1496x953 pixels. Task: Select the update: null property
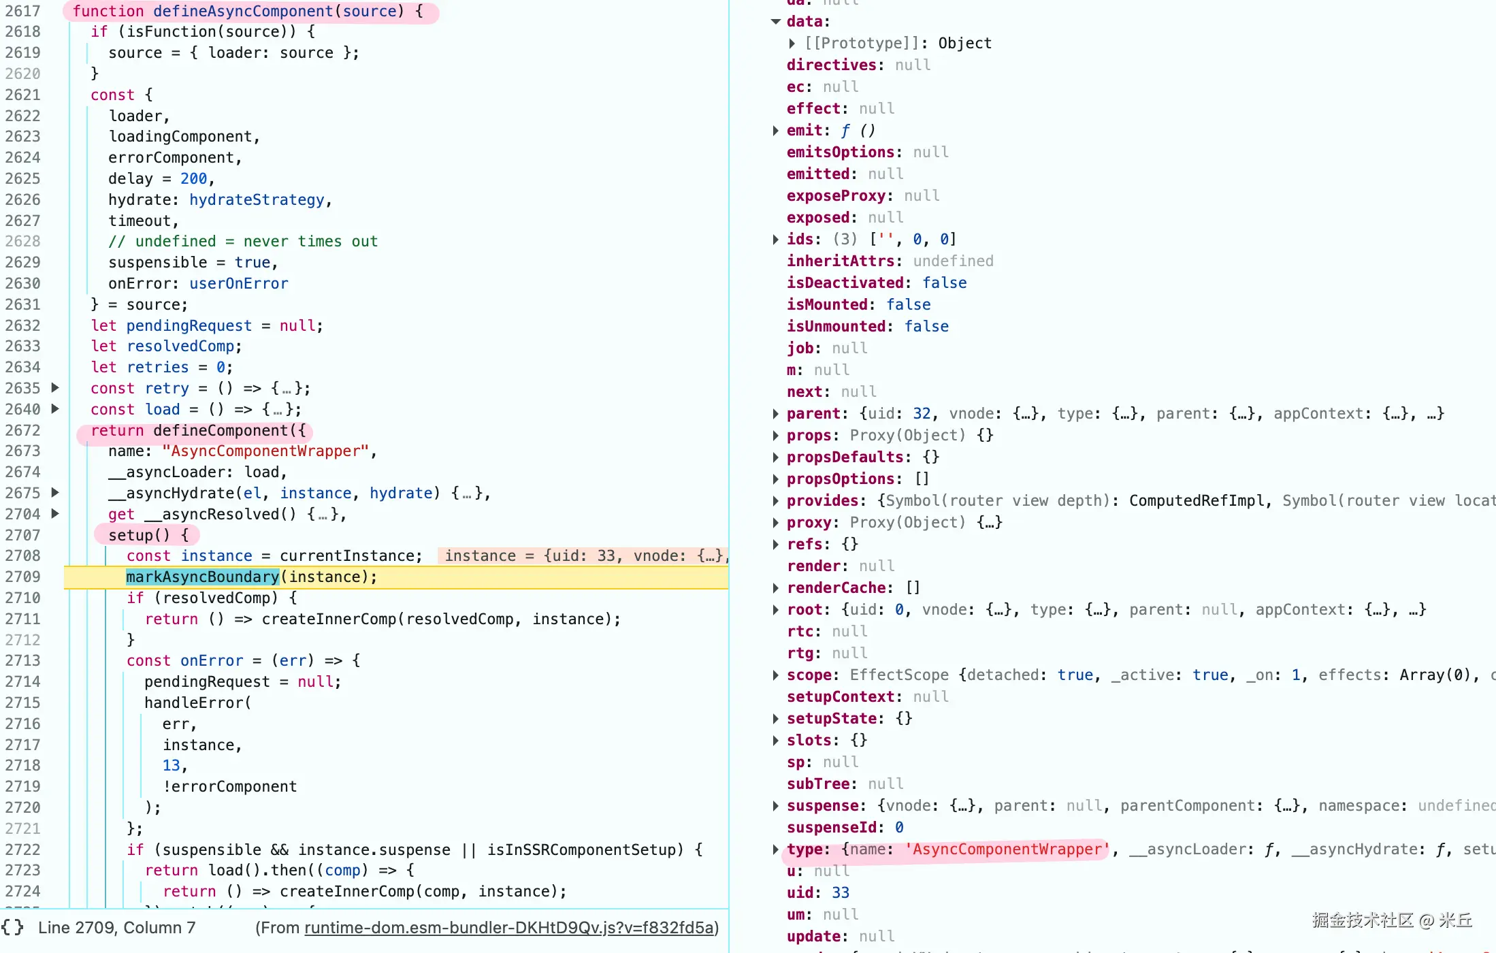pos(841,936)
